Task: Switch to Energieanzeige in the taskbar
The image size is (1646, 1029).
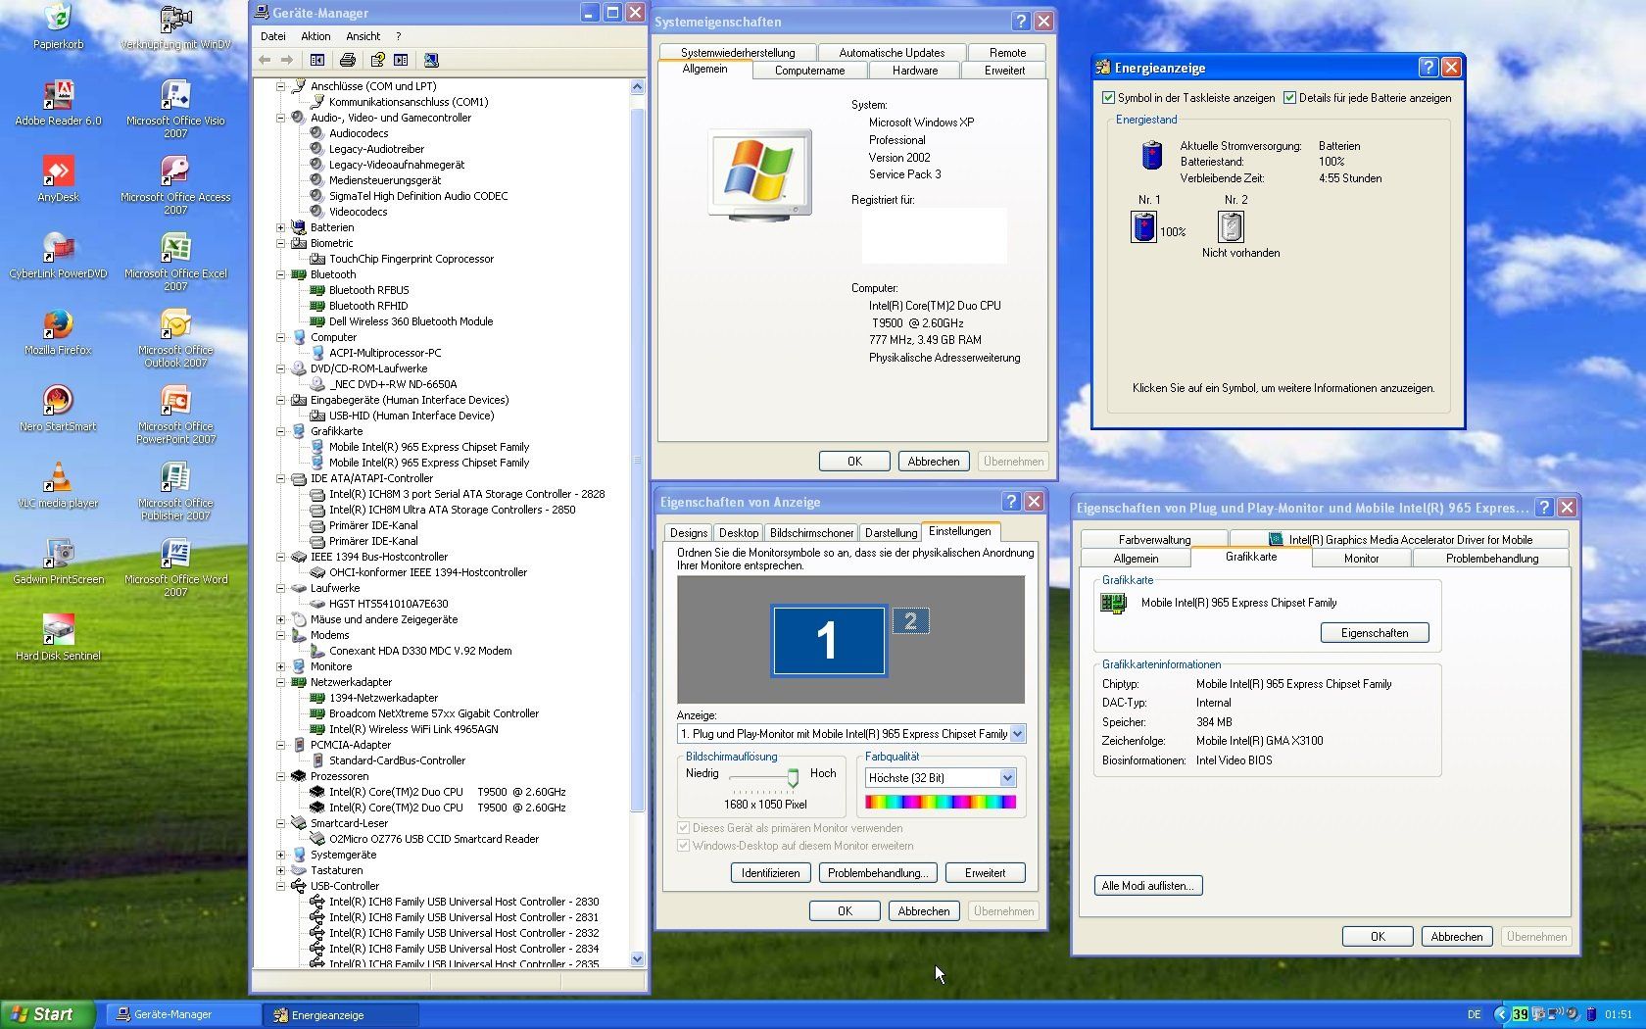Action: [340, 1015]
